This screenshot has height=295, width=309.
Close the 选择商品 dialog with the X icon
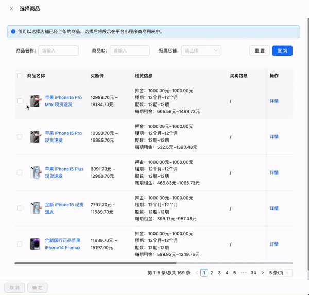tap(11, 9)
